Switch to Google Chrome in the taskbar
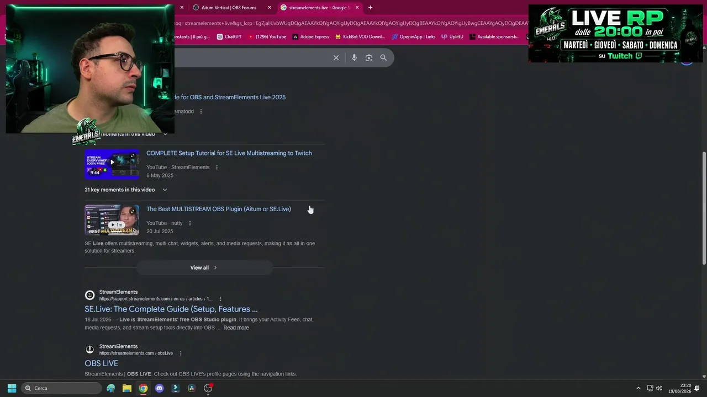The image size is (707, 397). pyautogui.click(x=143, y=388)
